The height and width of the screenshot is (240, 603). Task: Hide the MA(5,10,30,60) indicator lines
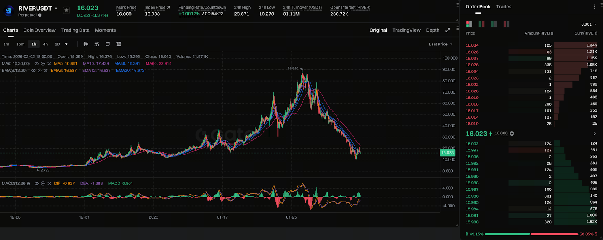click(37, 64)
